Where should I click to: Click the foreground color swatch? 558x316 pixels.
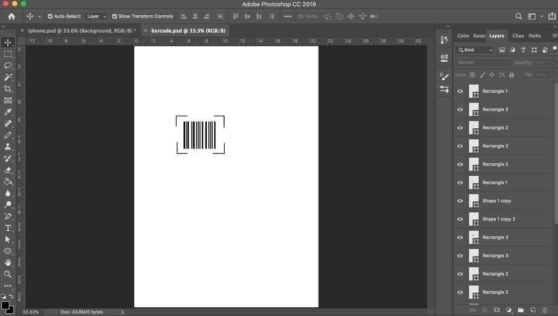(x=5, y=305)
